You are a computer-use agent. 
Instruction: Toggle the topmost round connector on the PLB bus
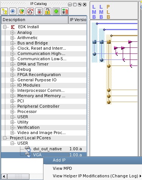tap(109, 66)
